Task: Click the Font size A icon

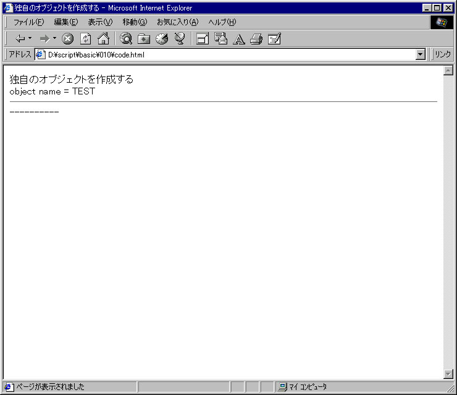Action: pos(239,39)
